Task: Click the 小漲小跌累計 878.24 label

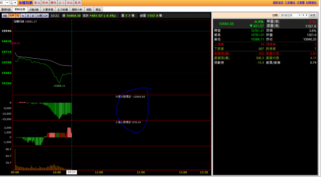Action: click(128, 122)
